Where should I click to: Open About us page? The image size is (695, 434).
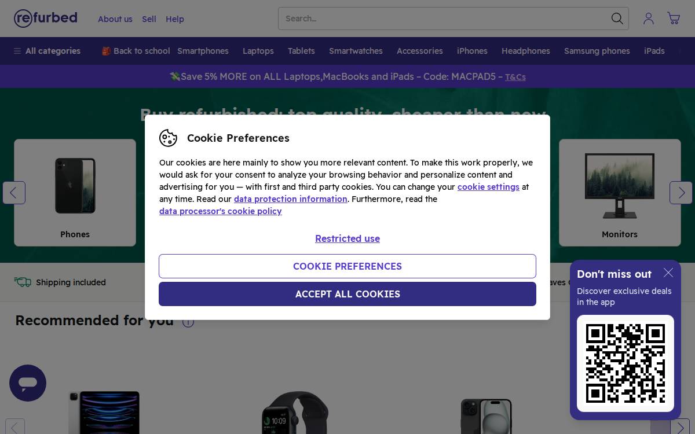(115, 19)
